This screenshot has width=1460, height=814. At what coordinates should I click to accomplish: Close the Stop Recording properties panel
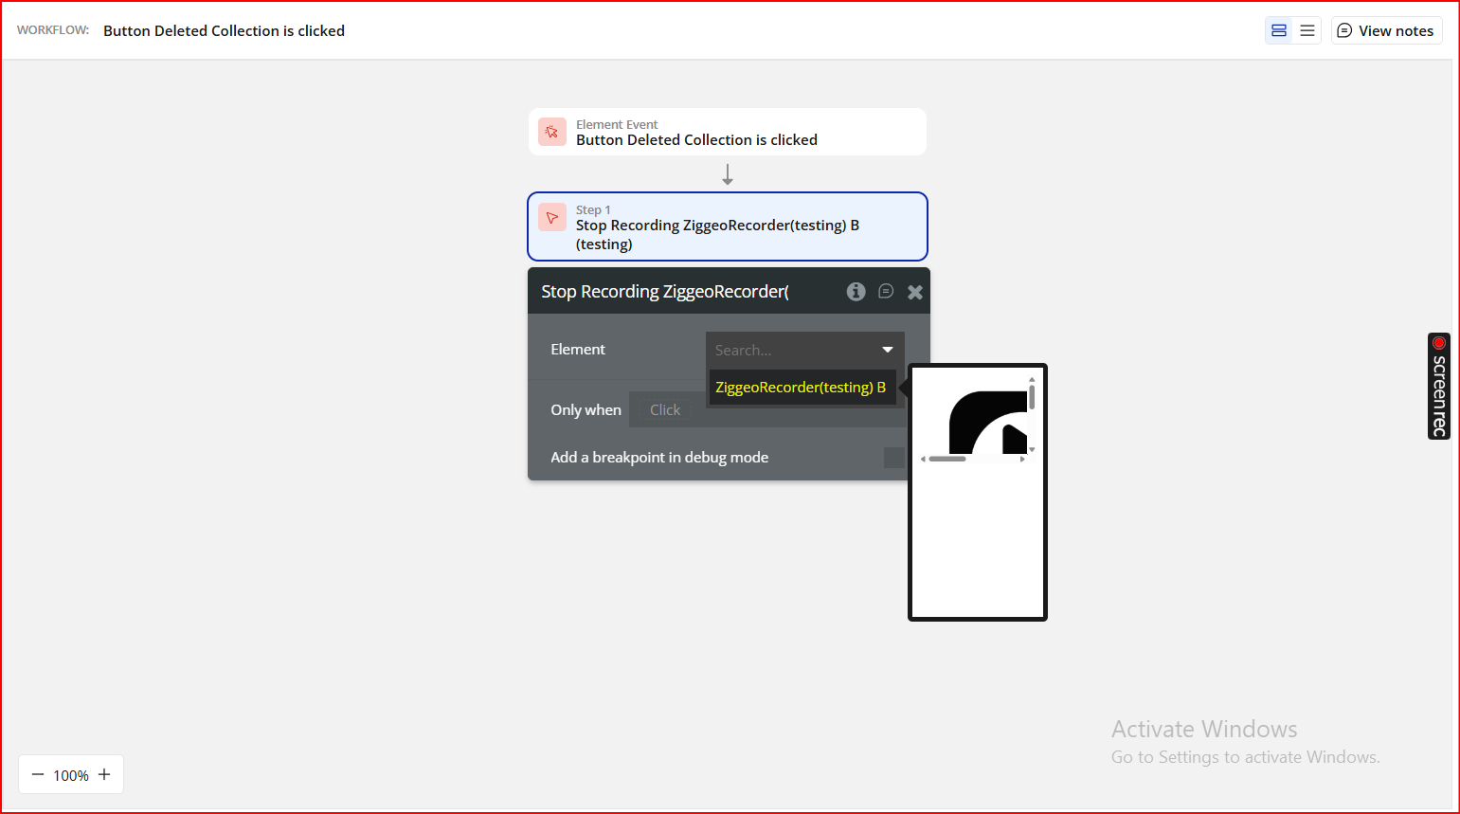tap(915, 292)
